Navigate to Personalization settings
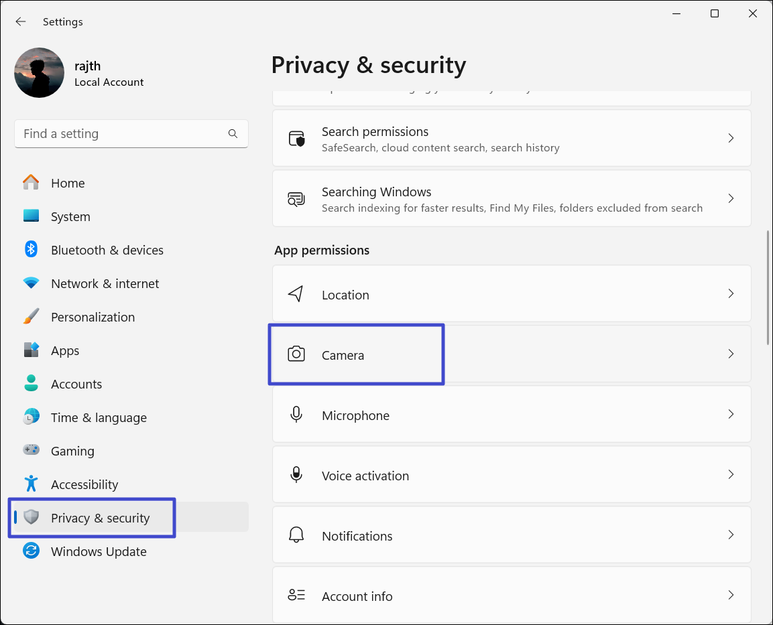Viewport: 773px width, 625px height. point(93,317)
